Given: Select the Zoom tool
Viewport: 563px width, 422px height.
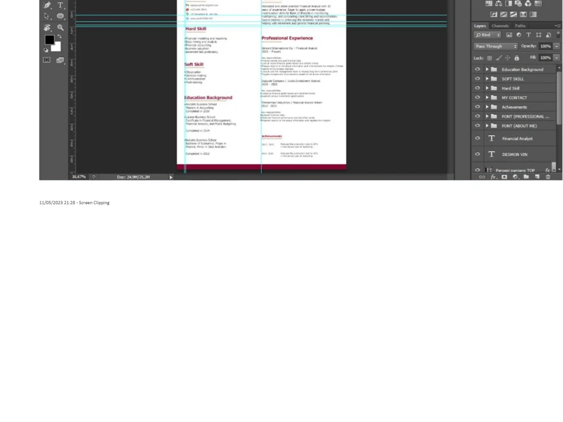Looking at the screenshot, I should [x=60, y=28].
